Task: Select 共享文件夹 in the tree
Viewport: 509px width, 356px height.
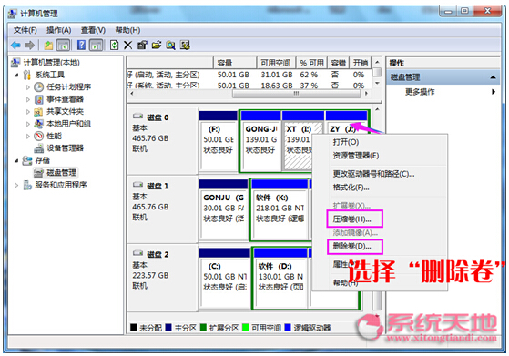Action: coord(66,112)
